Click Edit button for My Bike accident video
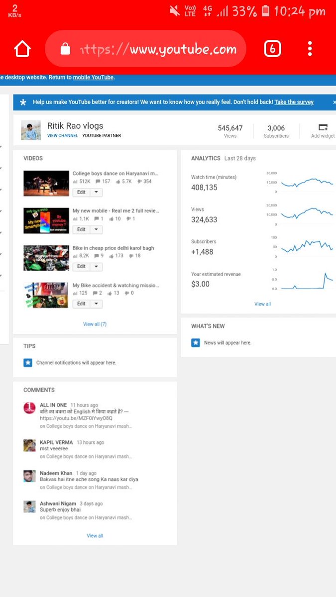This screenshot has height=597, width=336. [x=82, y=303]
